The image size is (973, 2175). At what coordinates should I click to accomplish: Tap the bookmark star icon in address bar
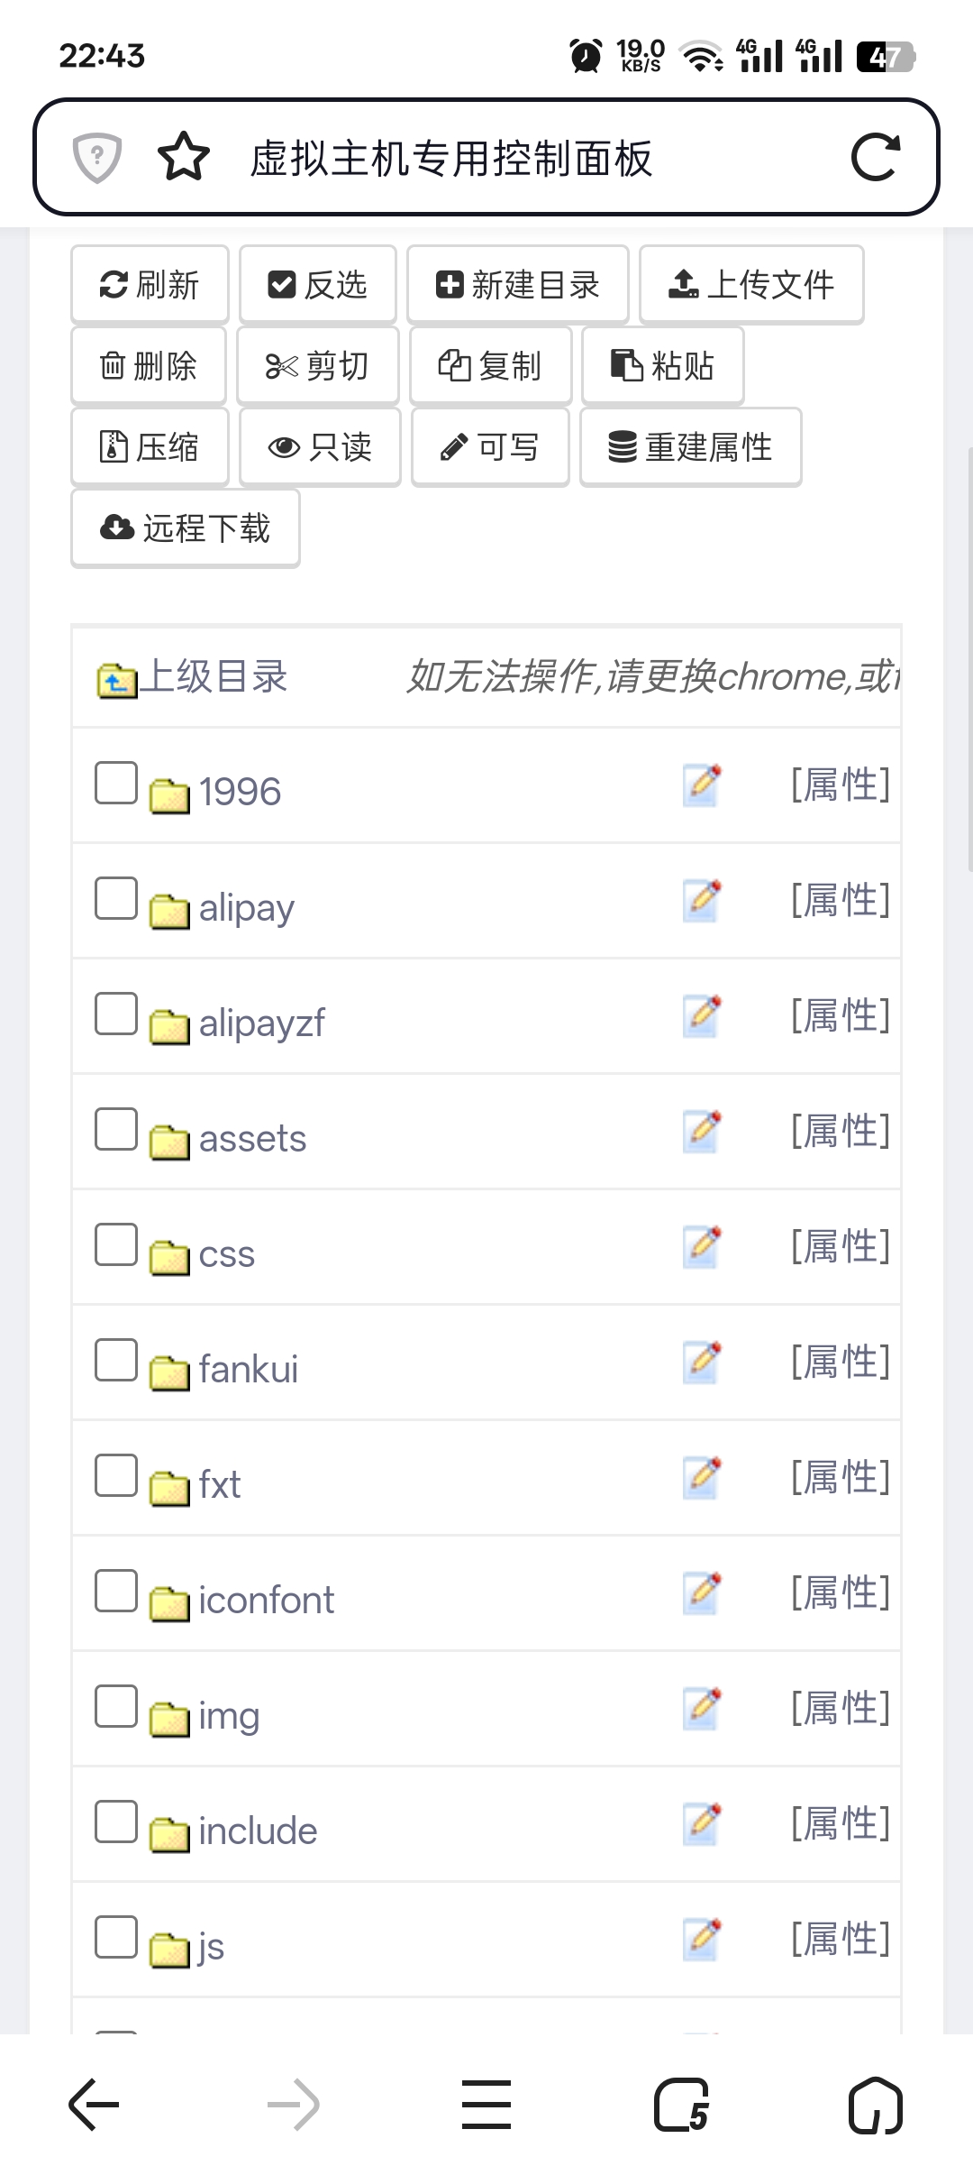click(x=184, y=157)
